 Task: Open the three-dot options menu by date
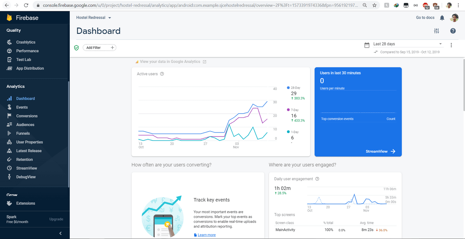(x=451, y=45)
